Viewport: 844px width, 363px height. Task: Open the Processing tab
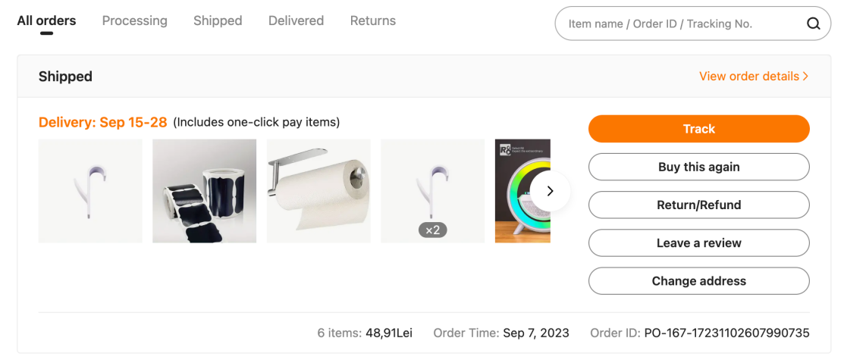tap(134, 21)
